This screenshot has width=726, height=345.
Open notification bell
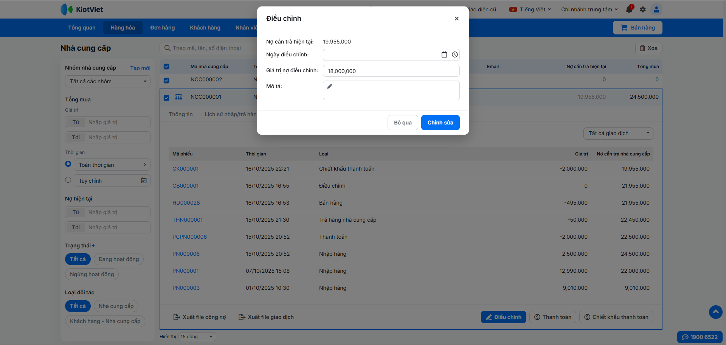(629, 9)
